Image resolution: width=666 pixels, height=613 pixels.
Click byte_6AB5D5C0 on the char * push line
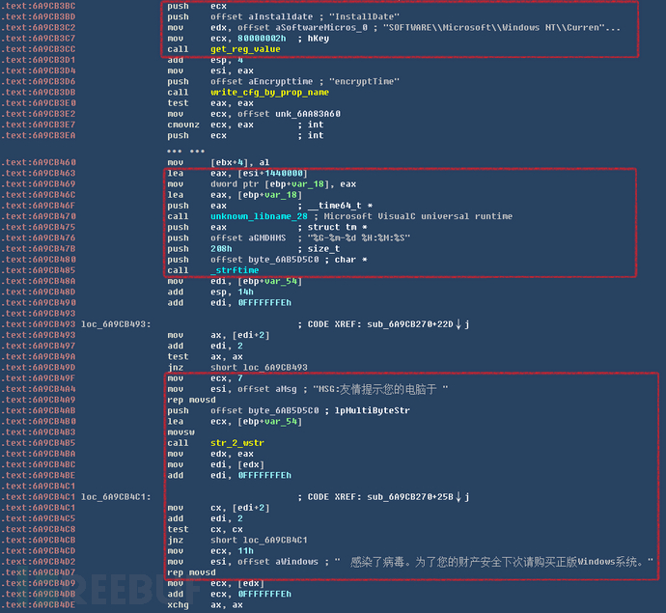[284, 260]
